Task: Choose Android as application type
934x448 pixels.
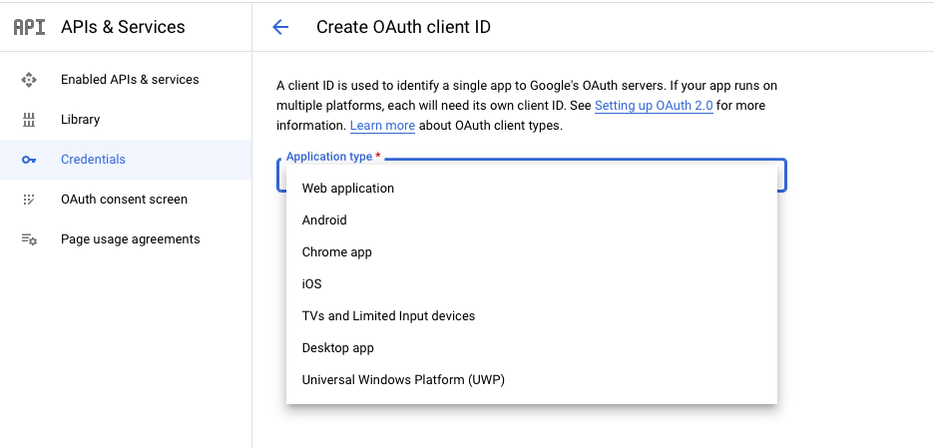Action: (532, 221)
